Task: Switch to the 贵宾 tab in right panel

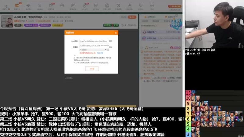Action: point(167,21)
